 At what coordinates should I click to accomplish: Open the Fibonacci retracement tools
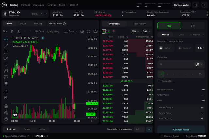6,51
